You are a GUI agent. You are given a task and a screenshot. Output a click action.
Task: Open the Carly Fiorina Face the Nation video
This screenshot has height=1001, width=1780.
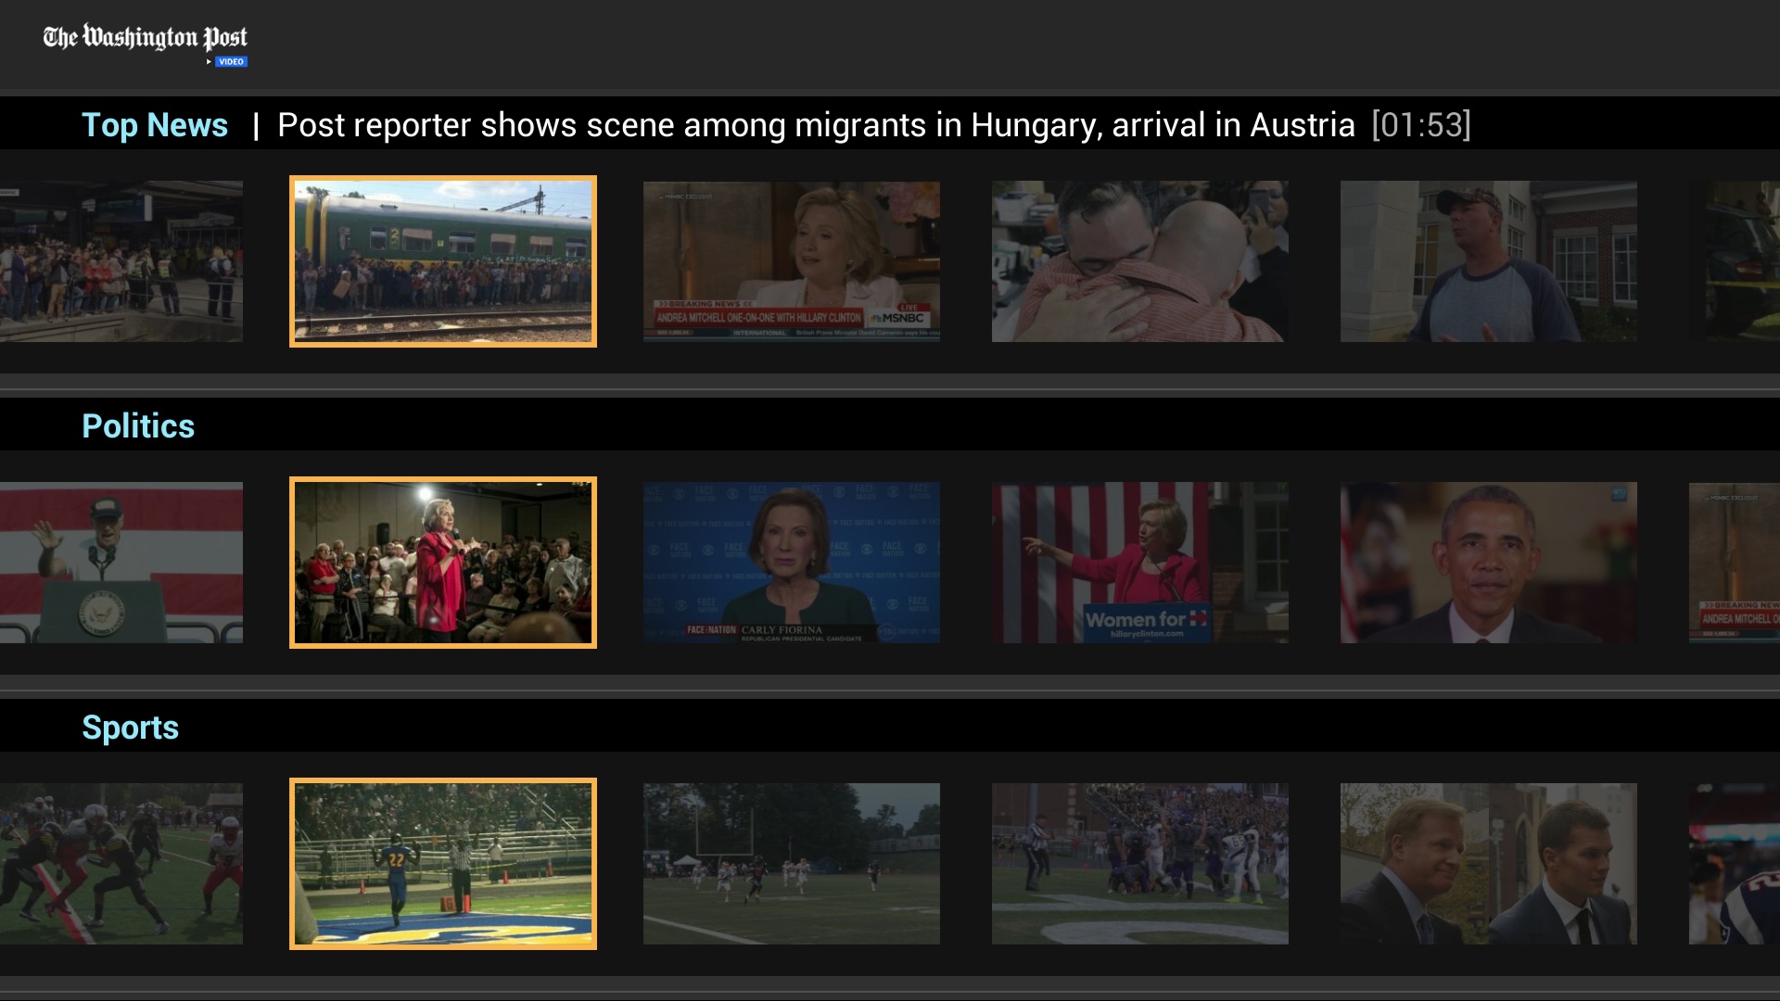[x=791, y=563]
